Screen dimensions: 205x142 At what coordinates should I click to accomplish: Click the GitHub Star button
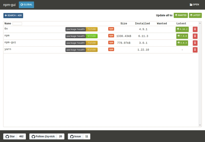click(10, 136)
